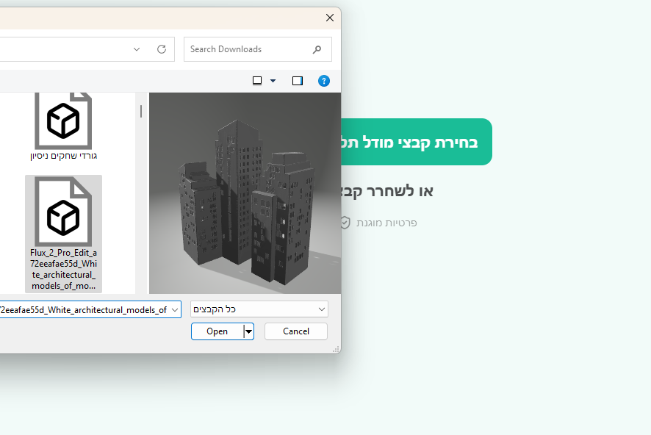Screen dimensions: 651x435
Task: Click the Open button
Action: (217, 331)
